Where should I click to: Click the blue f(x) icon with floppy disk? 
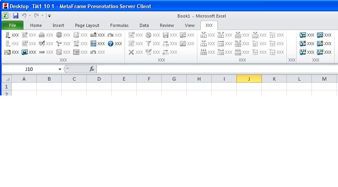(320, 52)
